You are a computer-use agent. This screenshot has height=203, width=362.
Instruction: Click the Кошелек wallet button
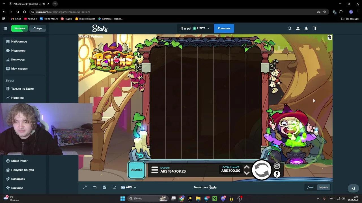click(x=224, y=28)
